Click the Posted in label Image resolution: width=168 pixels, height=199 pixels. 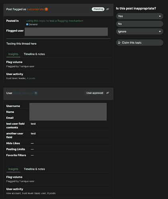click(x=12, y=21)
